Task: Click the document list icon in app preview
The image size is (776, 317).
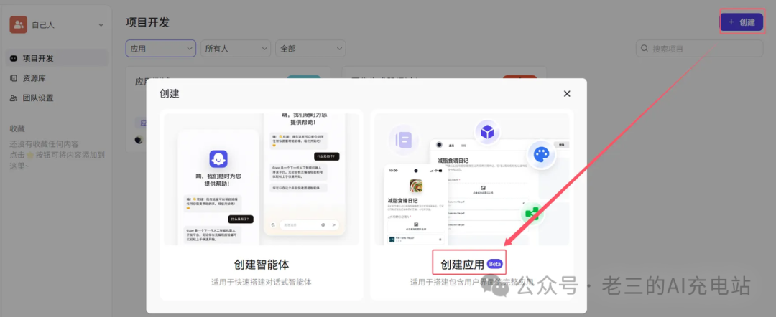Action: coord(404,140)
